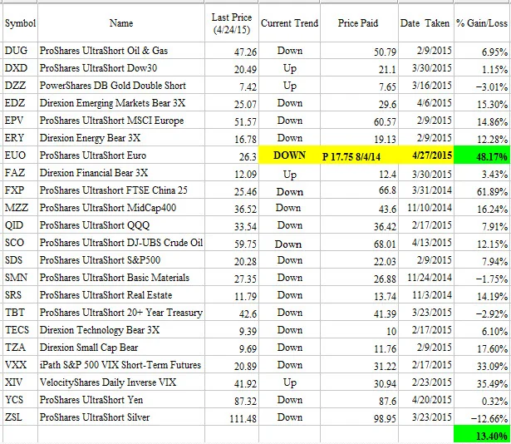Screen dimensions: 511x444
Task: Click the Last Price (4/24/15) header
Action: pyautogui.click(x=232, y=23)
